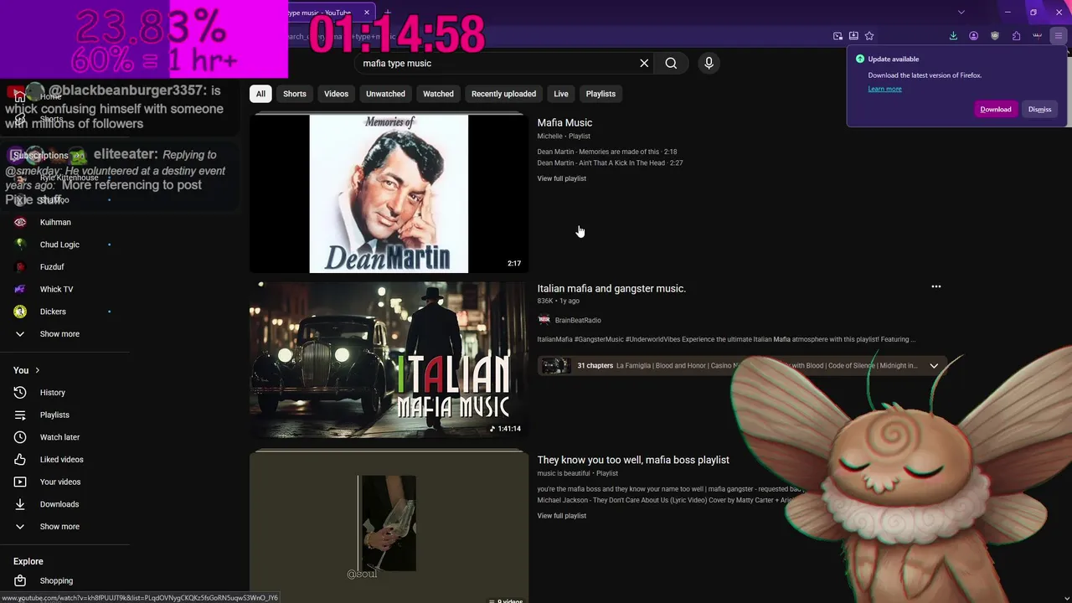Screen dimensions: 1072x603
Task: Click the install-app icon beside the bookmark star
Action: tap(853, 36)
